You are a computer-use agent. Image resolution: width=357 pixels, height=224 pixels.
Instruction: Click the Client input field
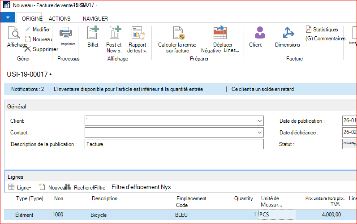(174, 121)
